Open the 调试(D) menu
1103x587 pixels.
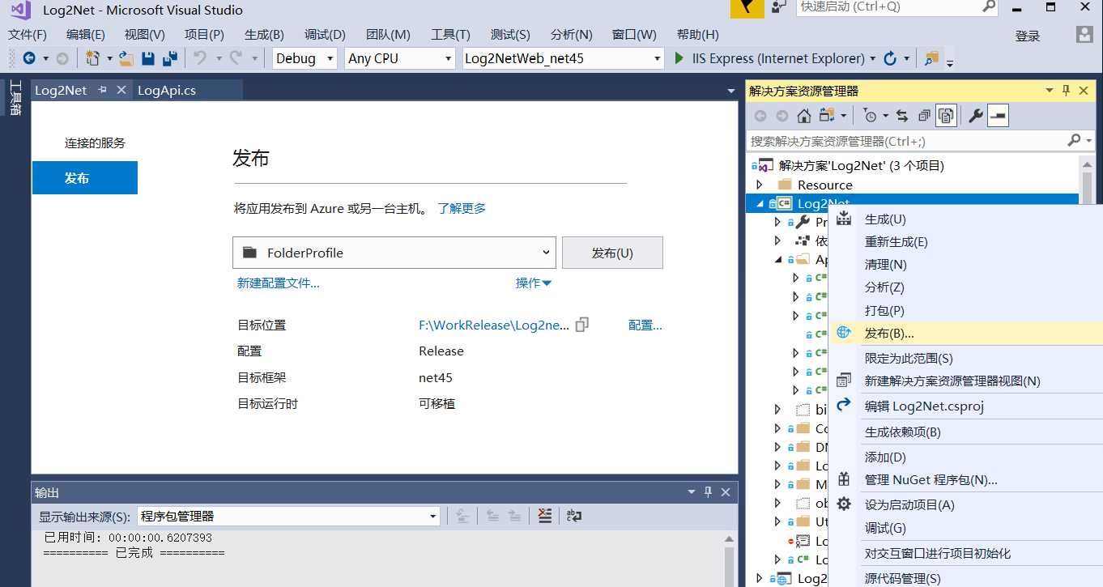(x=325, y=35)
